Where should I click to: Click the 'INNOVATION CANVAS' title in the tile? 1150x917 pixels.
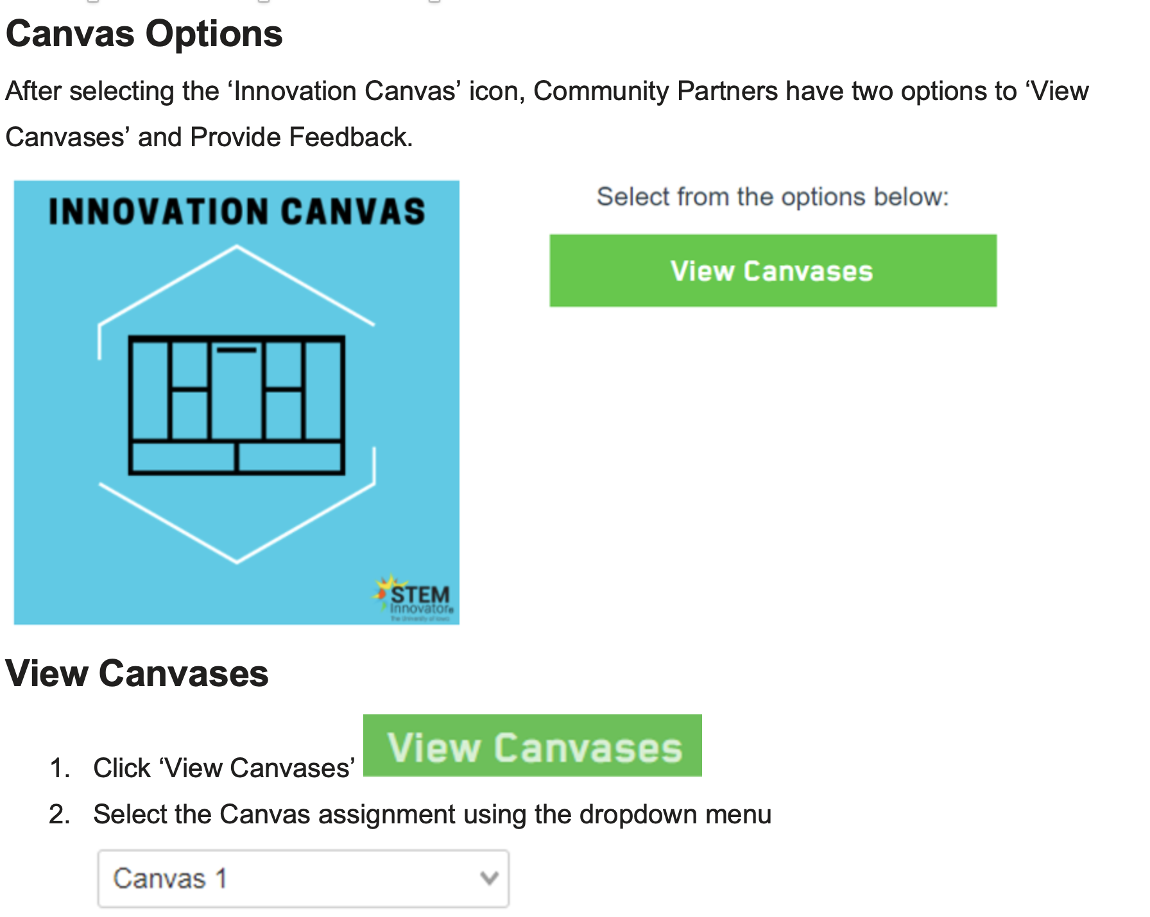pyautogui.click(x=237, y=212)
